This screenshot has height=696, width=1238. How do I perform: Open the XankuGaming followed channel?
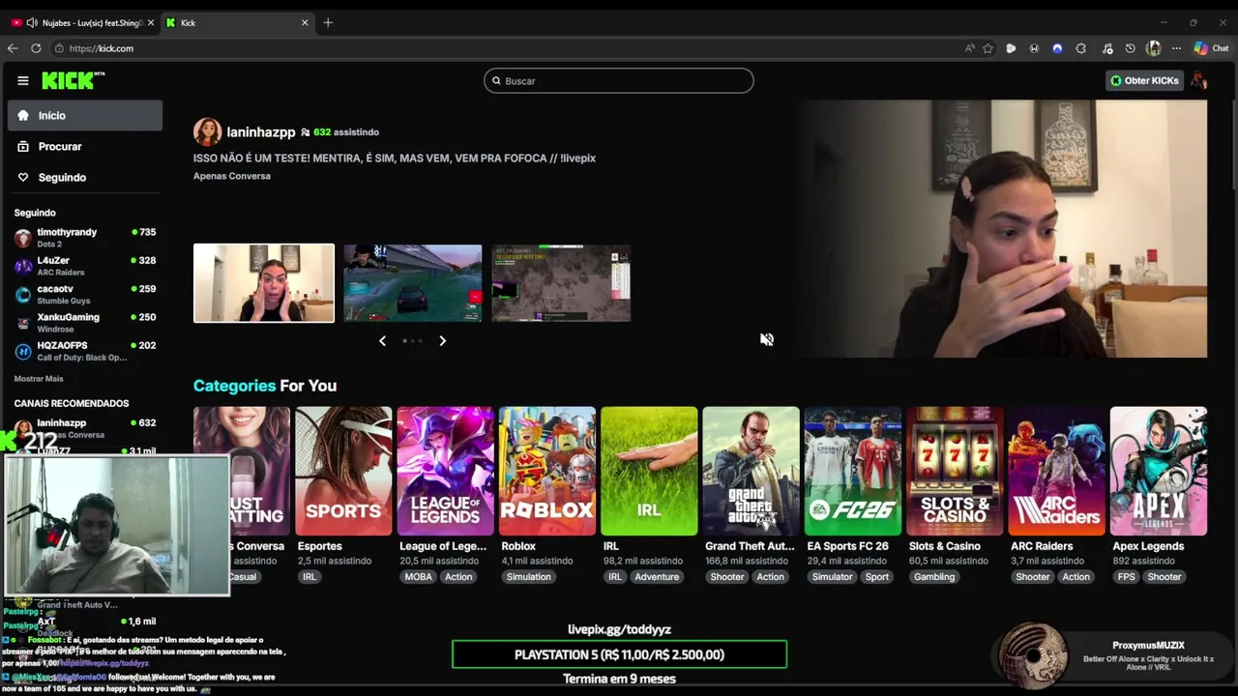click(85, 322)
